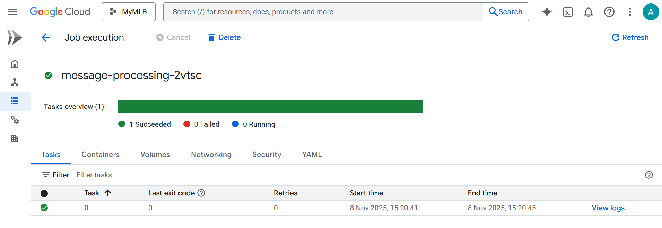
Task: Open the Cloud Run home sidebar icon
Action: click(x=15, y=64)
